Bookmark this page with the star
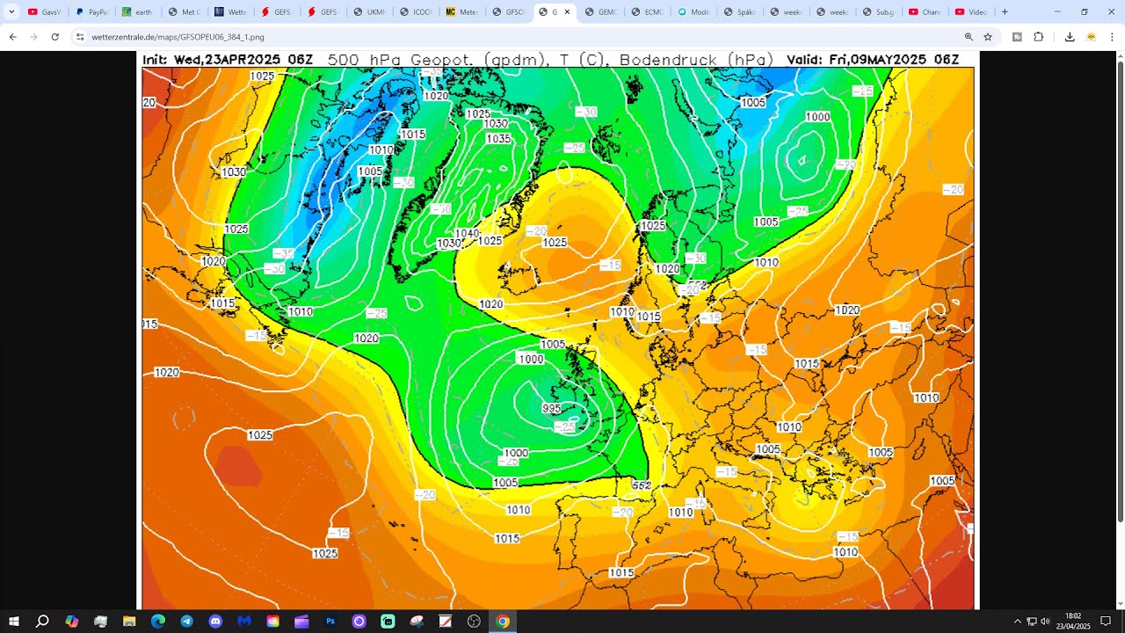Image resolution: width=1125 pixels, height=633 pixels. (988, 37)
